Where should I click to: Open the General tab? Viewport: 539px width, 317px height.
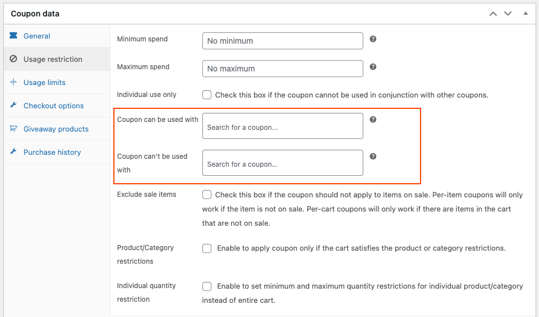57,36
